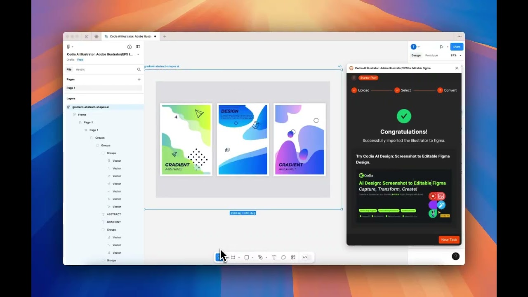
Task: Click the Codia AI Illustrator browser tab
Action: 130,36
